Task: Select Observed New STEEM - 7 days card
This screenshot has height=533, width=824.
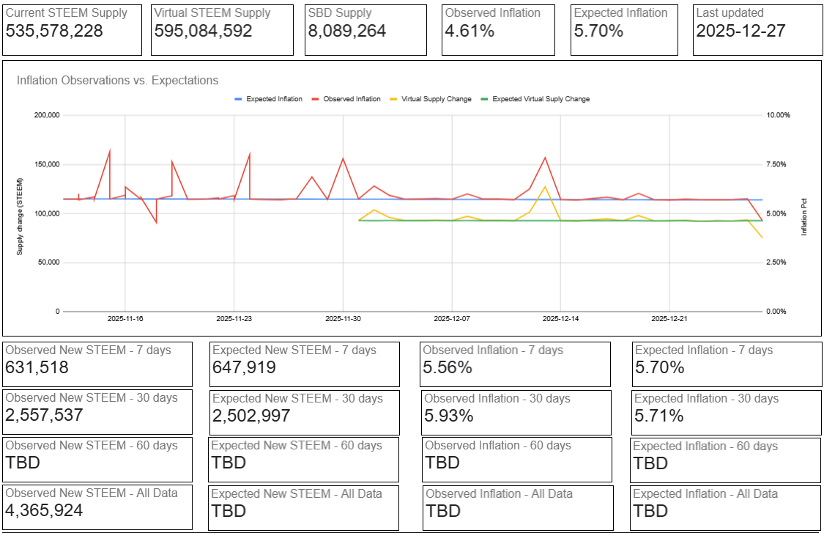Action: point(97,364)
